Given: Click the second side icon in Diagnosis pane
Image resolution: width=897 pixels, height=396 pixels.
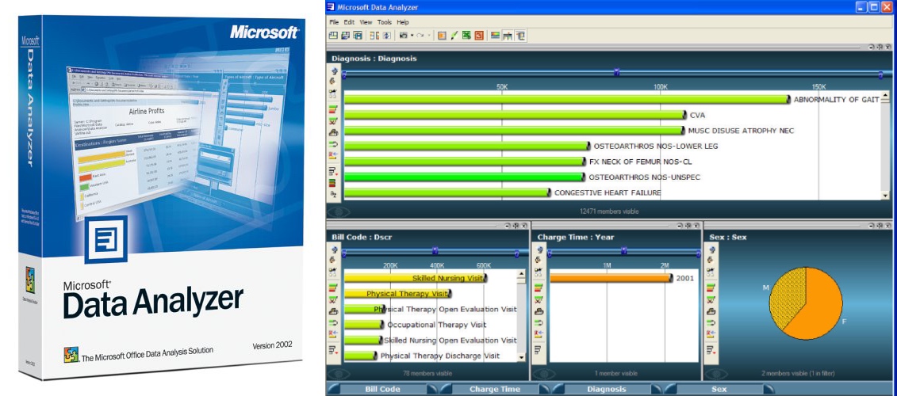Looking at the screenshot, I should coord(333,81).
